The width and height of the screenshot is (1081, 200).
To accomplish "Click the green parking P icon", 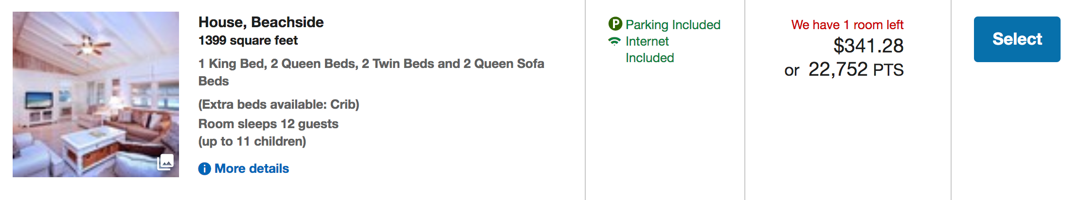I will coord(615,24).
